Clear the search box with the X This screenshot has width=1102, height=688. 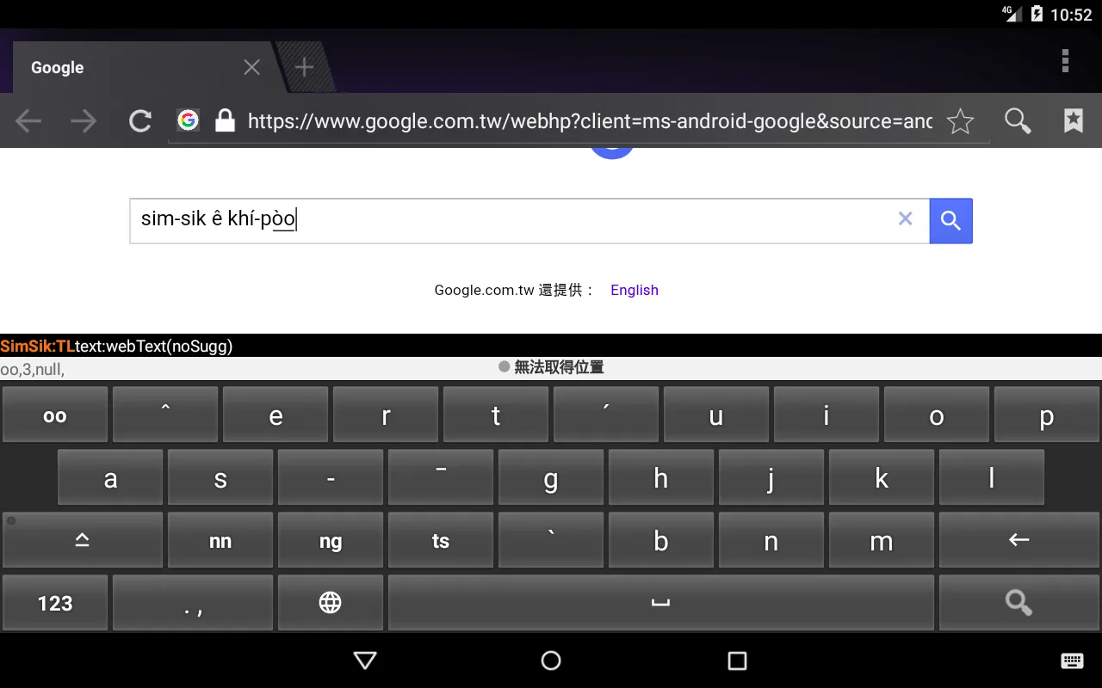tap(905, 218)
